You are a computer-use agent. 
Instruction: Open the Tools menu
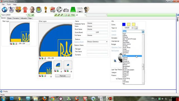pyautogui.click(x=9, y=4)
